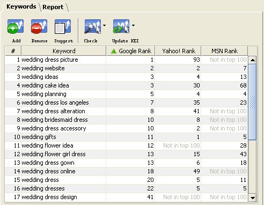Click MSN rank 68 for wedding cake idea
The height and width of the screenshot is (205, 264).
click(243, 85)
